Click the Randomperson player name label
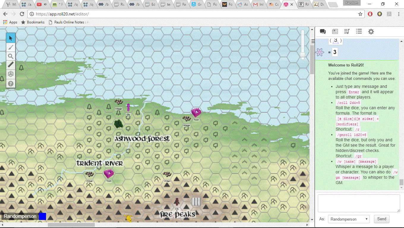The image size is (404, 228). pyautogui.click(x=20, y=216)
